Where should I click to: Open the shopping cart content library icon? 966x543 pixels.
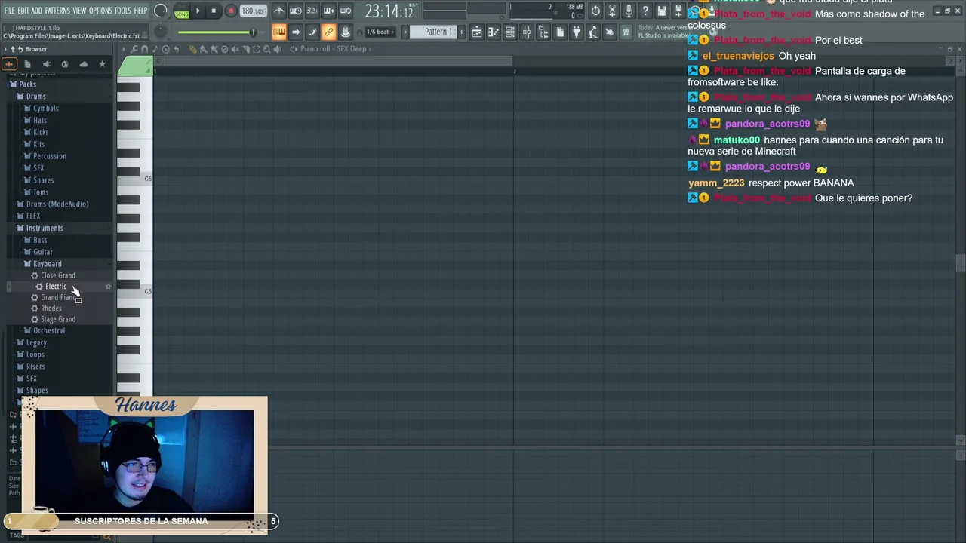point(626,32)
